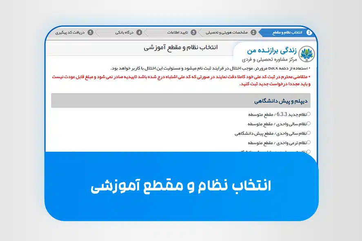Click the large blue banner caption
Screen dimensions: 362x241
click(x=181, y=186)
